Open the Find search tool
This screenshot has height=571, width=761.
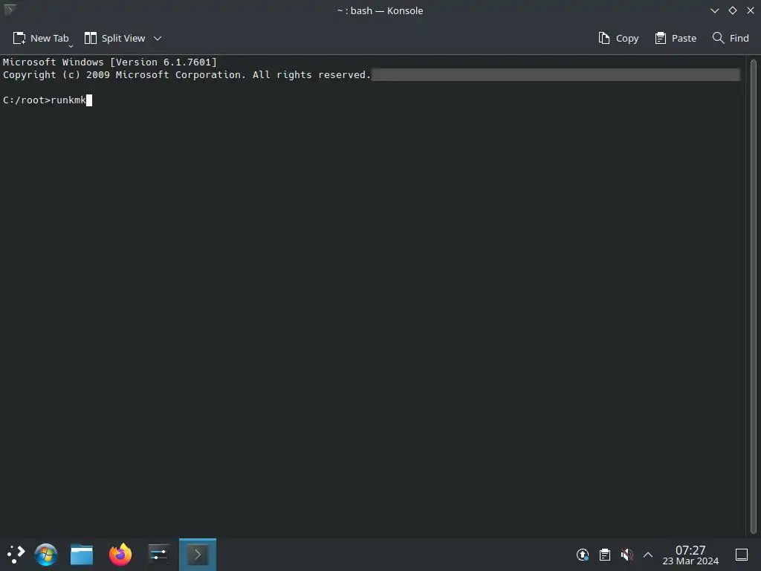pos(731,39)
